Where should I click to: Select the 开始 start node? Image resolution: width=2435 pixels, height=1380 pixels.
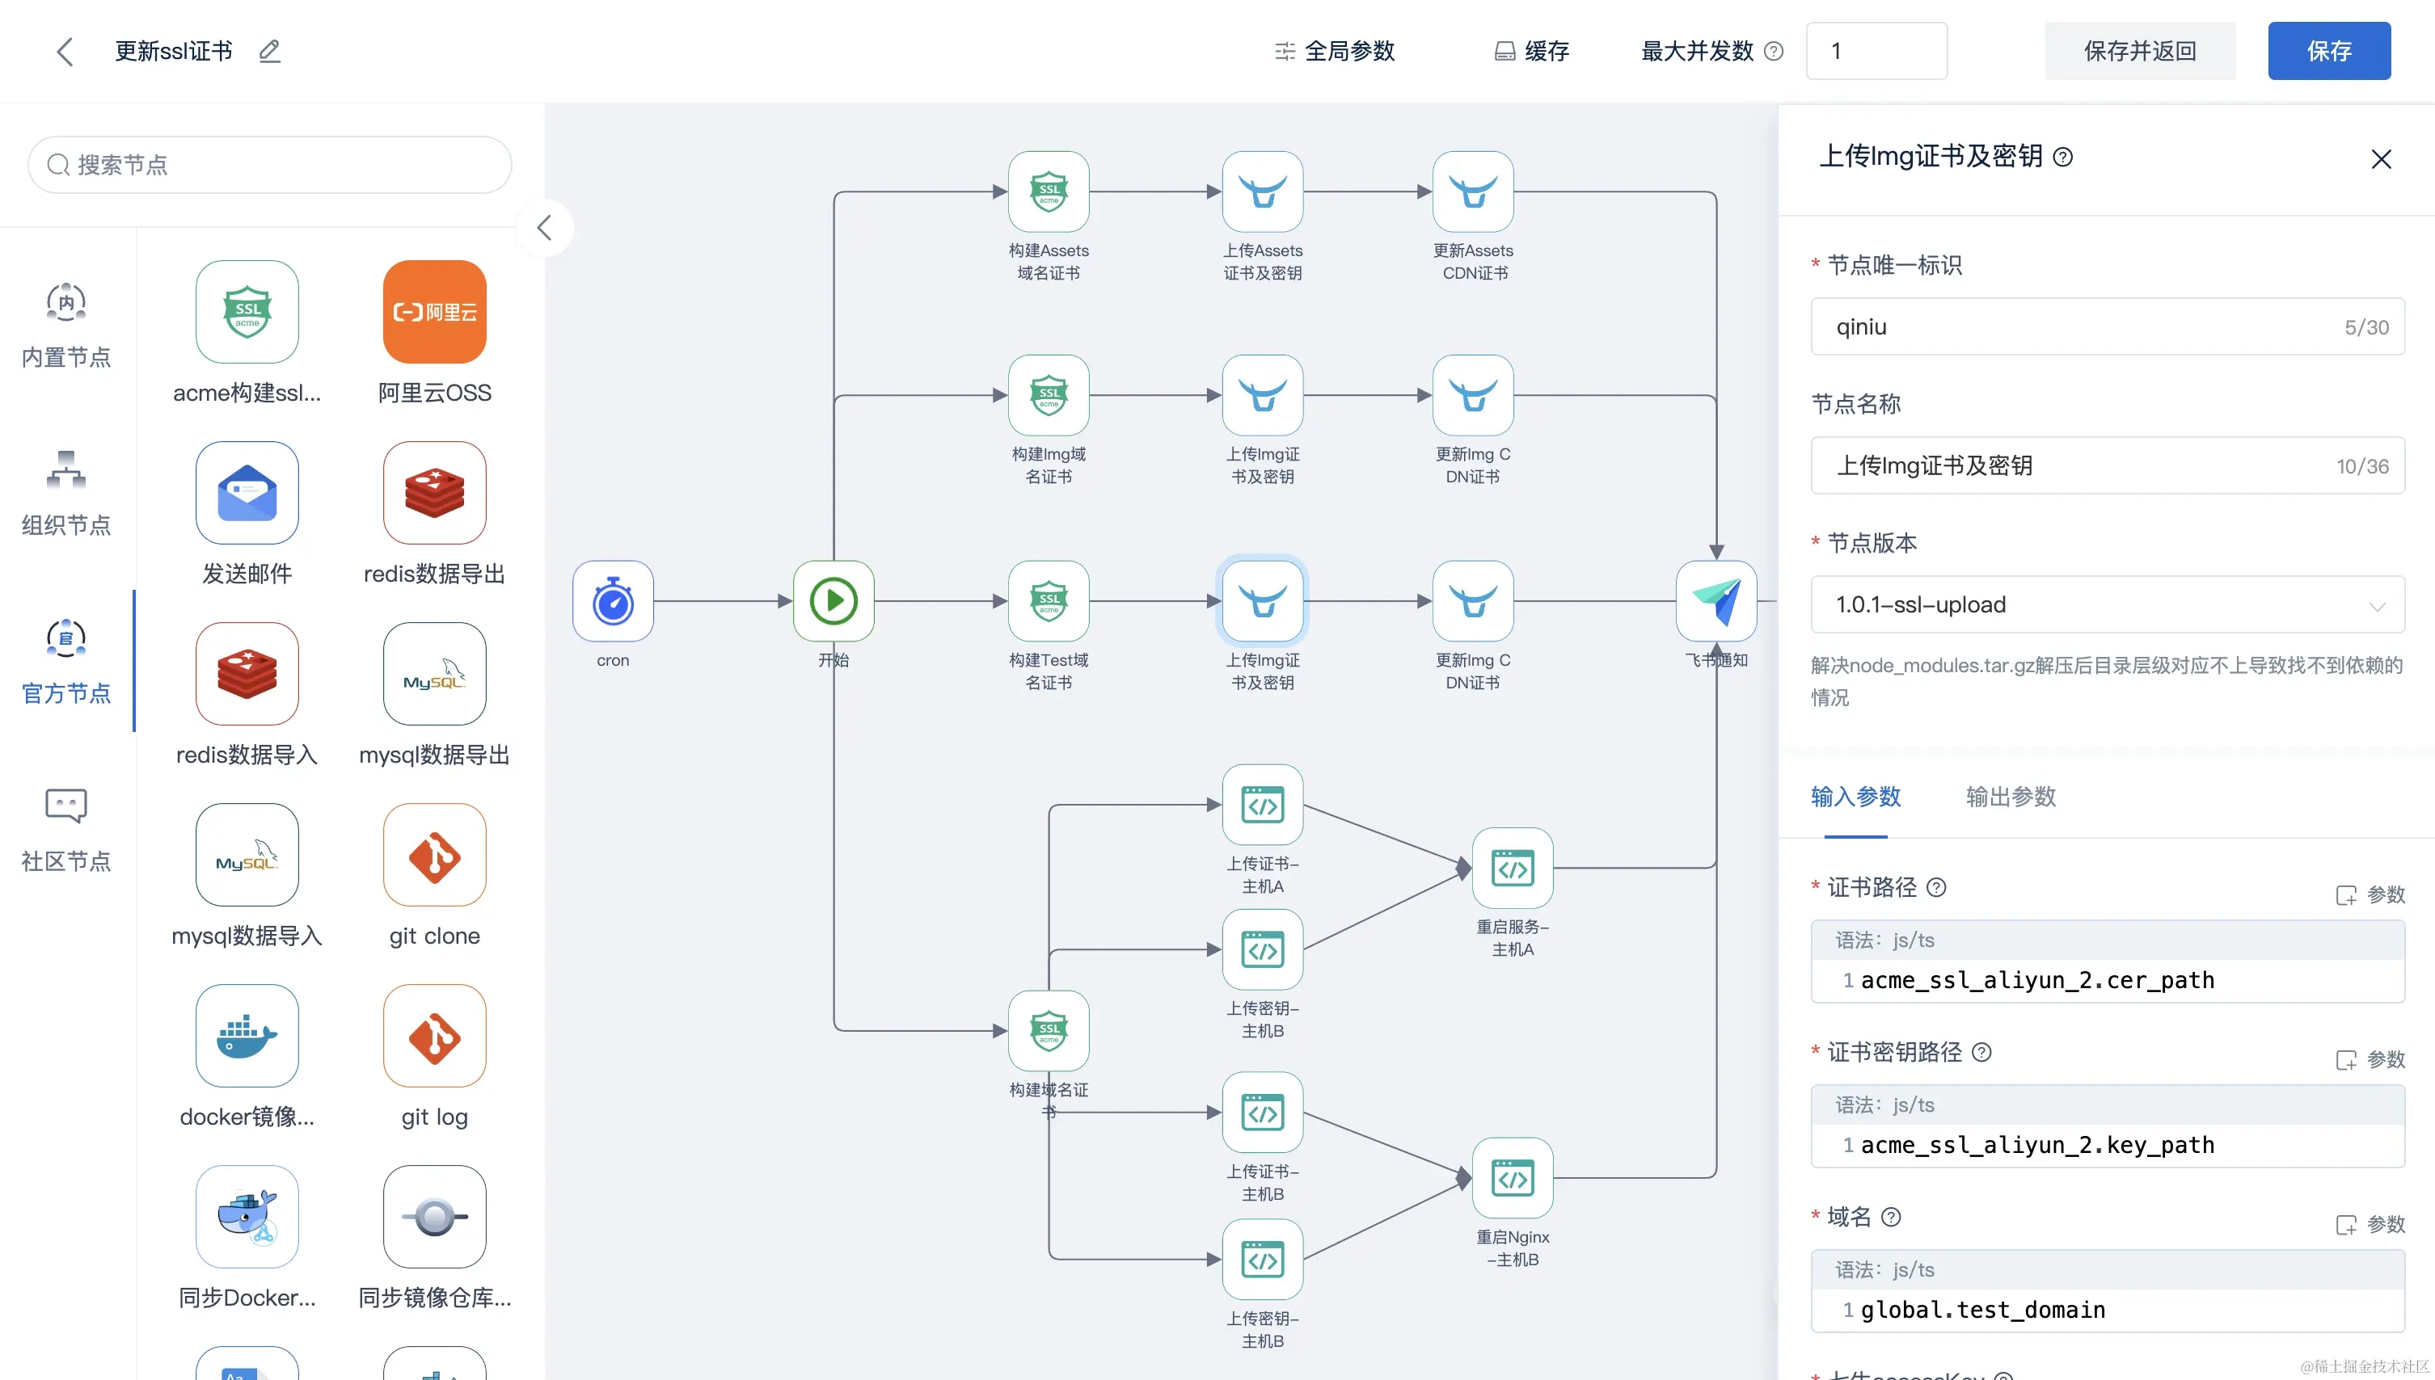[x=833, y=601]
